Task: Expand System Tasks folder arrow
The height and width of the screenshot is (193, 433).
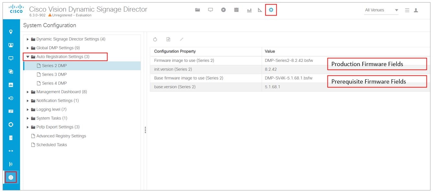Action: (x=28, y=118)
